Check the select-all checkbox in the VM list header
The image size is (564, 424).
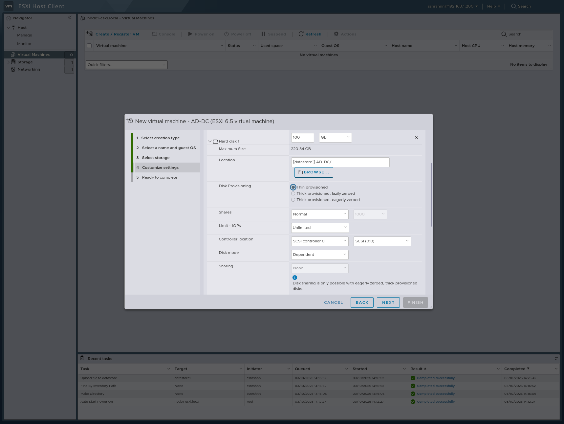pos(89,45)
